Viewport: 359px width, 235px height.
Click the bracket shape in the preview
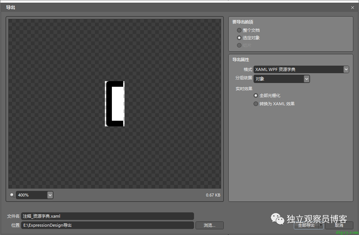pos(115,104)
